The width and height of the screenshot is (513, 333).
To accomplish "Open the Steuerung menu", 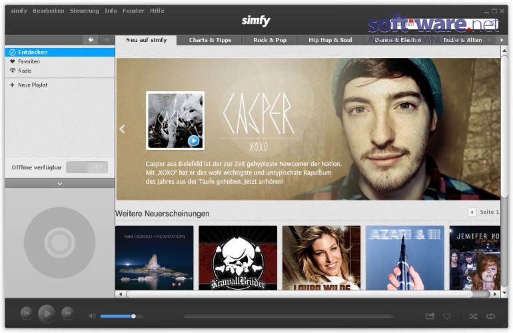I will (85, 11).
